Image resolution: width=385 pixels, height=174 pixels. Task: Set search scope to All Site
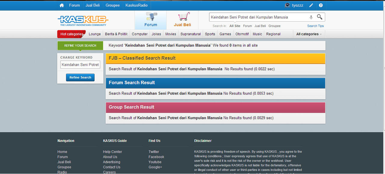235,26
